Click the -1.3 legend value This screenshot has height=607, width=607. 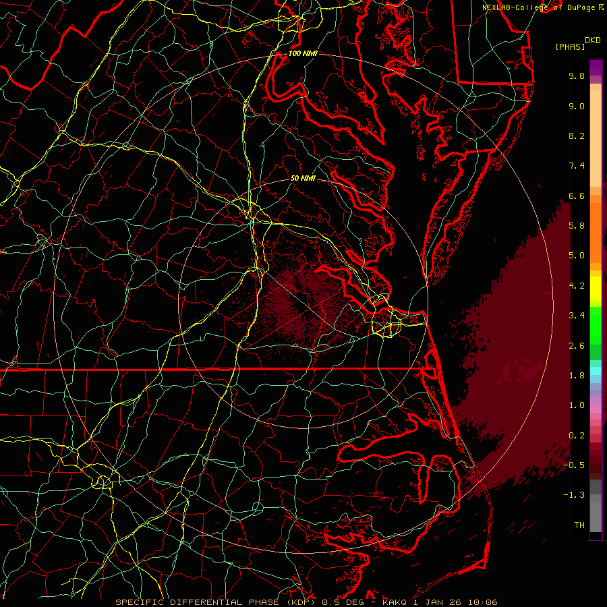574,495
